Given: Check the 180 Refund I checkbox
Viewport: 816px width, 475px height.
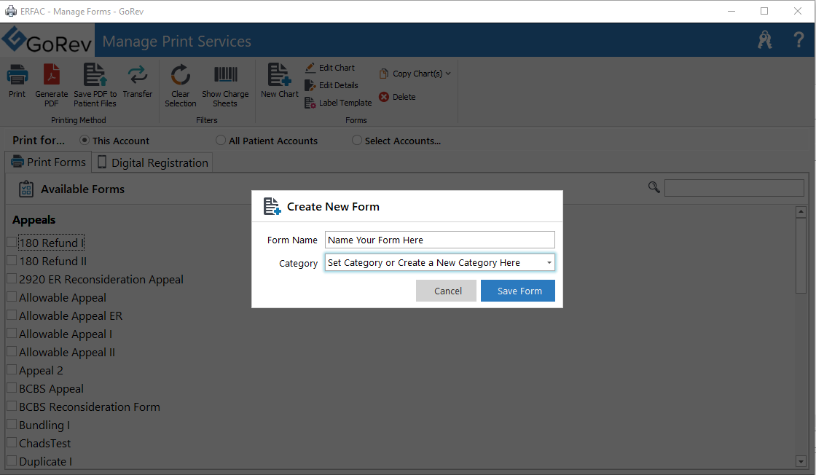Looking at the screenshot, I should pyautogui.click(x=12, y=243).
